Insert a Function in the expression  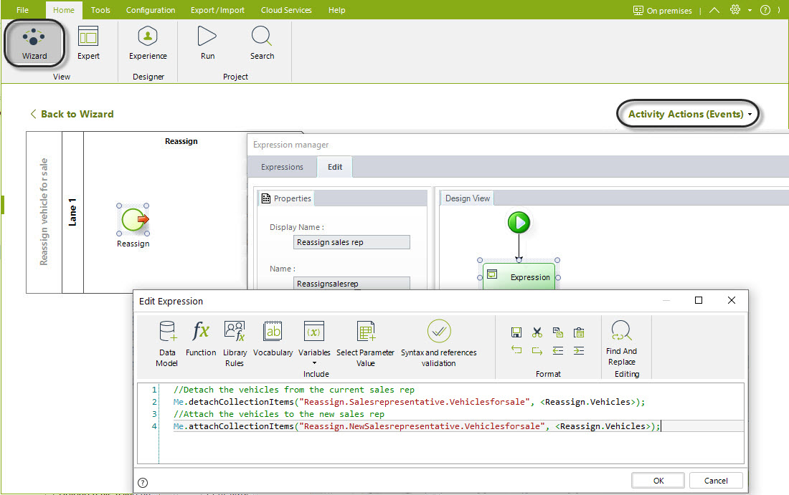coord(201,339)
